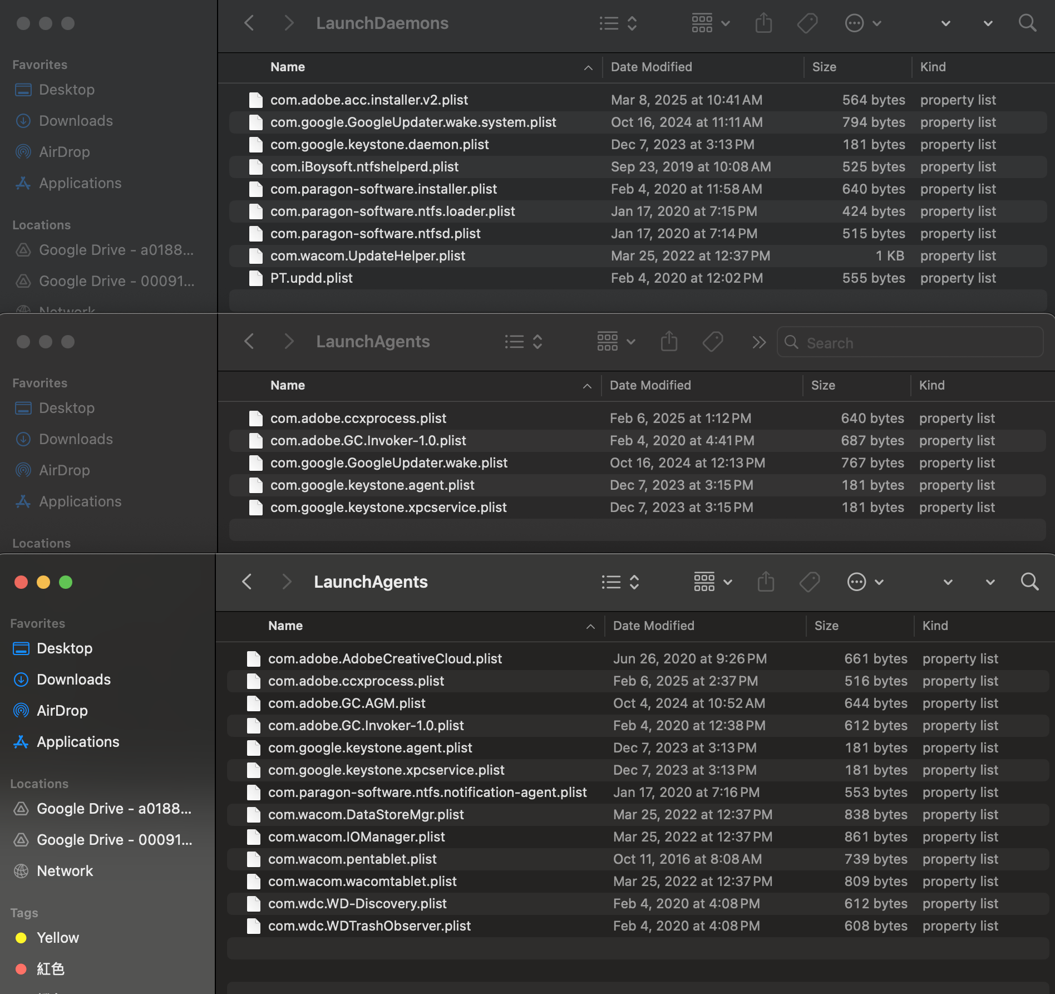1055x994 pixels.
Task: Click the Tags icon in the bottom LaunchAgents toolbar
Action: pyautogui.click(x=809, y=582)
